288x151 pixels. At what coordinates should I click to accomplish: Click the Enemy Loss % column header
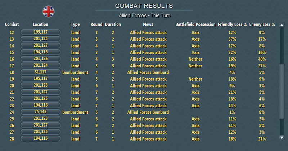pos(262,24)
